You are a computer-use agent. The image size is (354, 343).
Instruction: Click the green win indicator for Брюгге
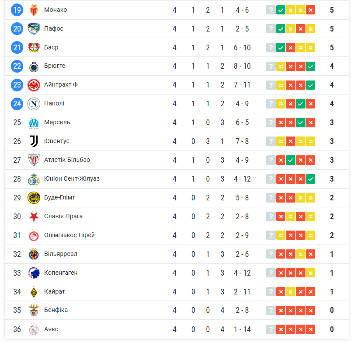coord(310,66)
